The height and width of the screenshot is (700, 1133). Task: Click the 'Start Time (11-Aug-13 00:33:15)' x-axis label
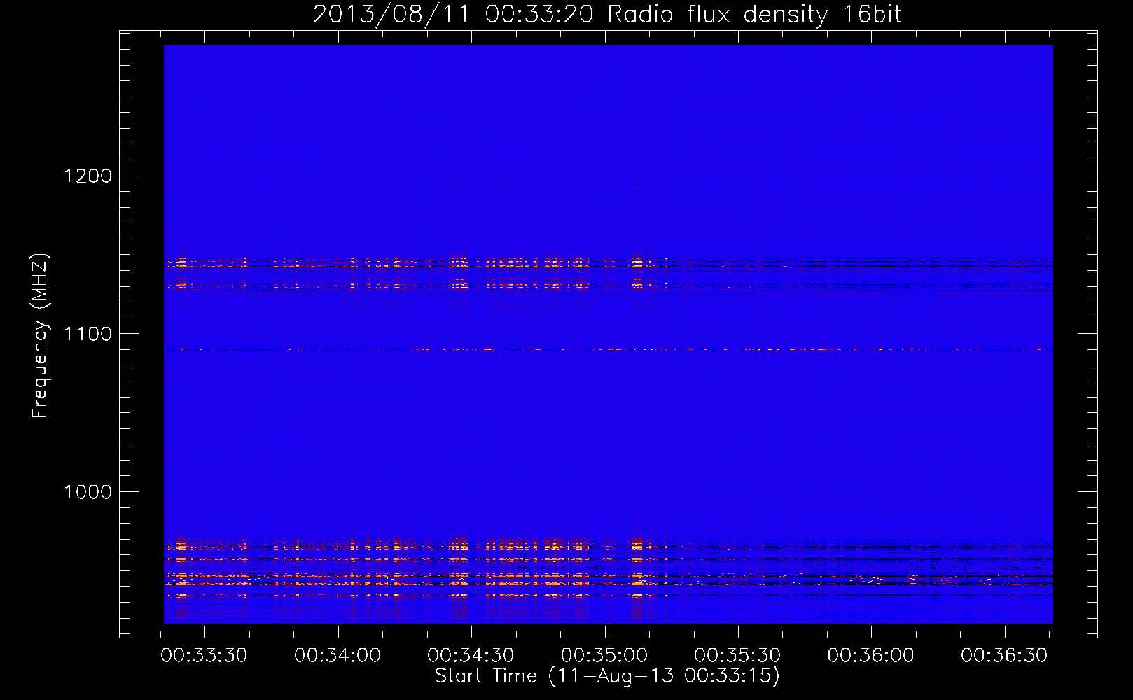click(607, 676)
